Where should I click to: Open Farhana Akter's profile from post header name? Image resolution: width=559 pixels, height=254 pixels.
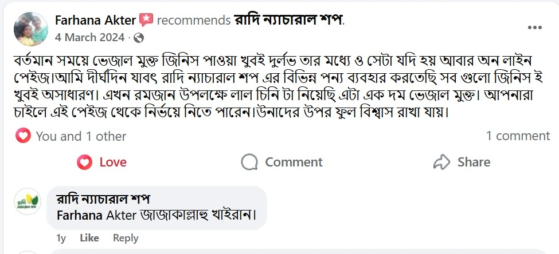[95, 20]
